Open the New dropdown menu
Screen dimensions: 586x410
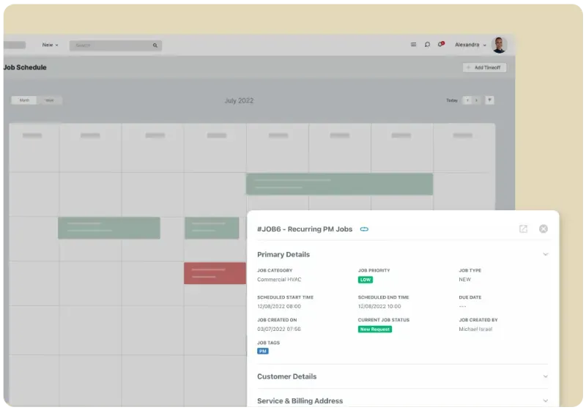pyautogui.click(x=50, y=45)
